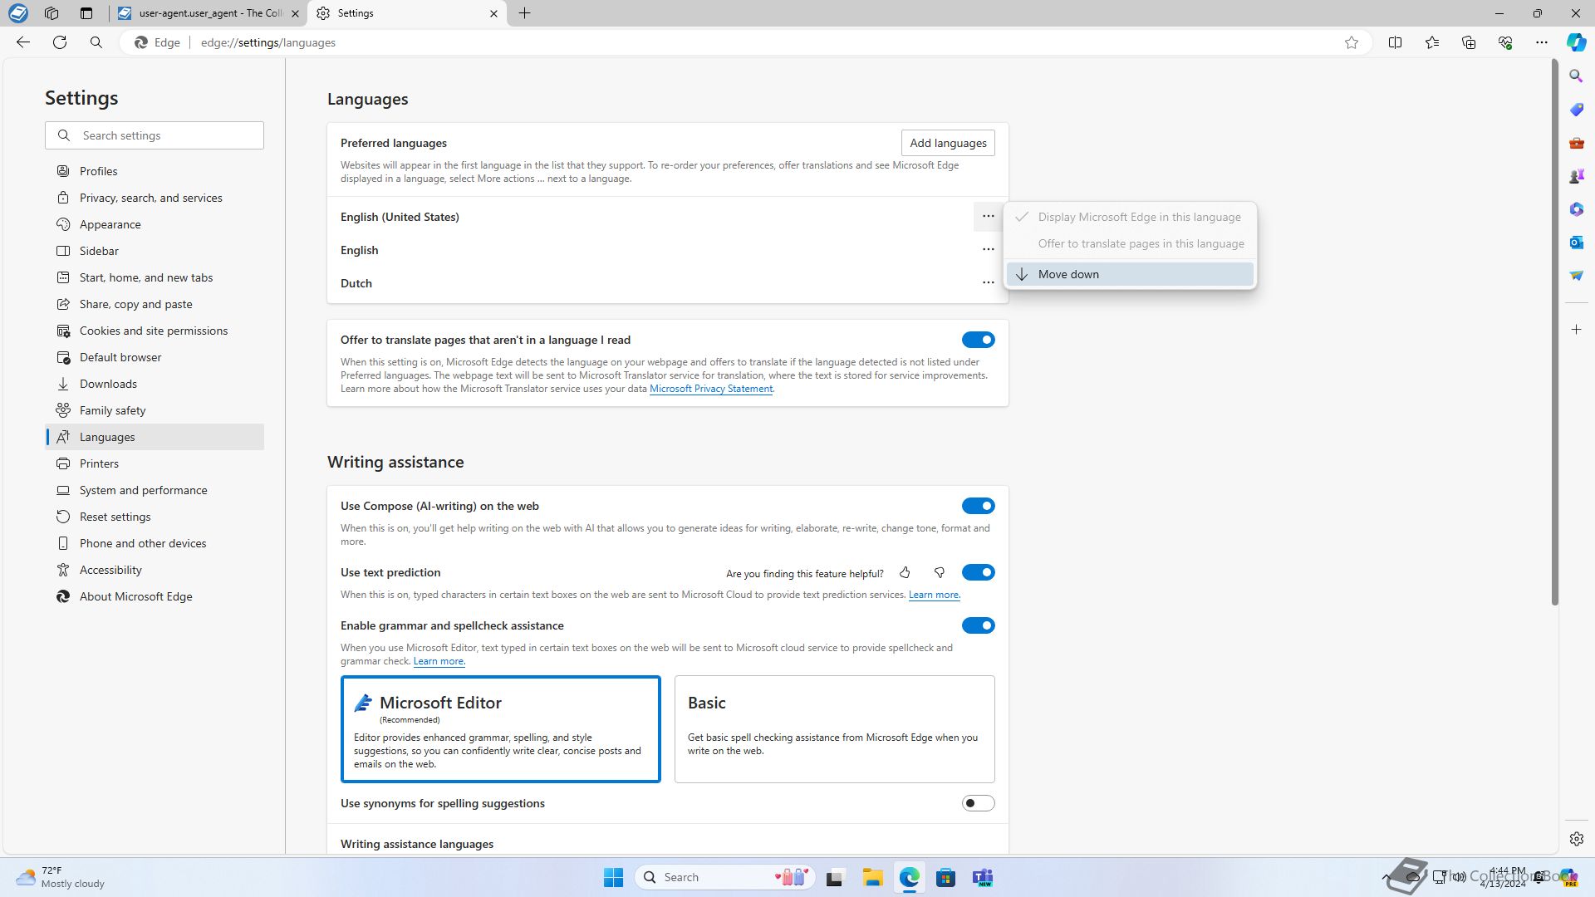Toggle Use text prediction switch
This screenshot has height=897, width=1595.
pos(979,572)
